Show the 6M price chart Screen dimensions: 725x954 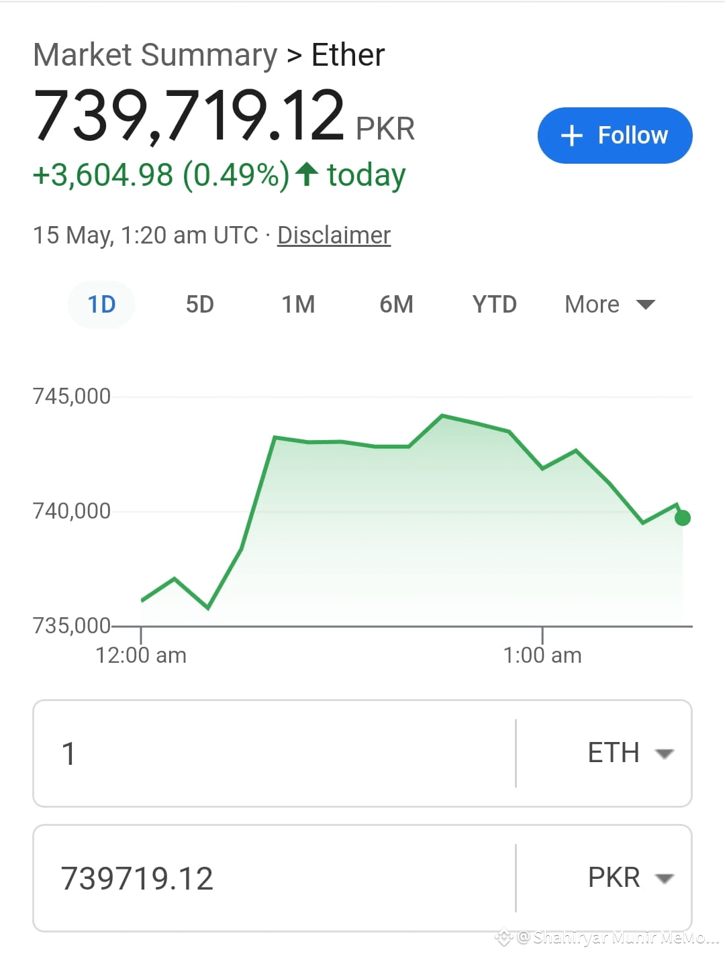[396, 305]
